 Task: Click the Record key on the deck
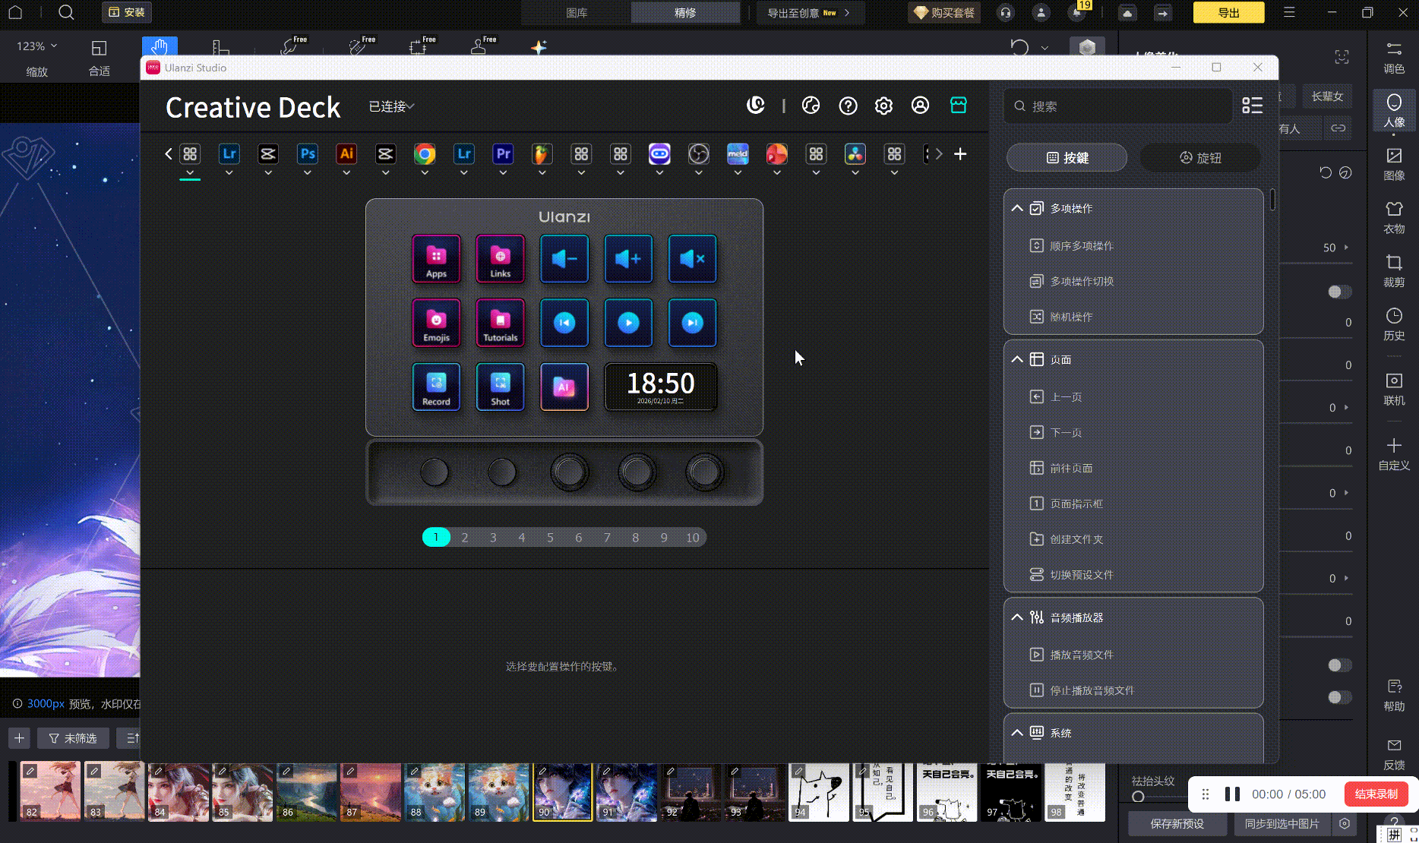coord(436,387)
